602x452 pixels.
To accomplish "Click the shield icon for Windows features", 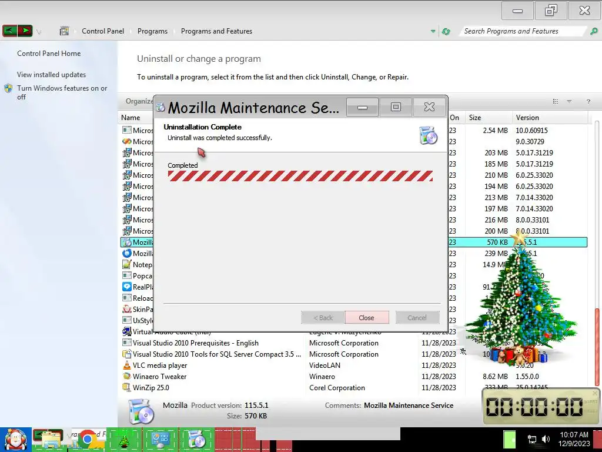I will (x=8, y=88).
